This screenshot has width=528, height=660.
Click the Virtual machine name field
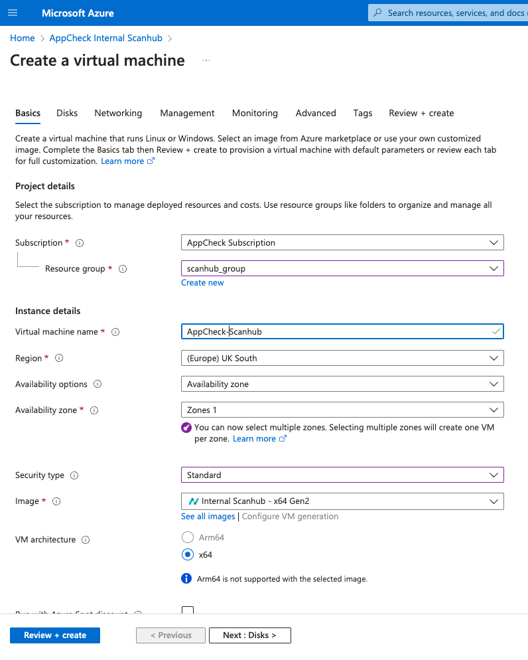point(342,331)
